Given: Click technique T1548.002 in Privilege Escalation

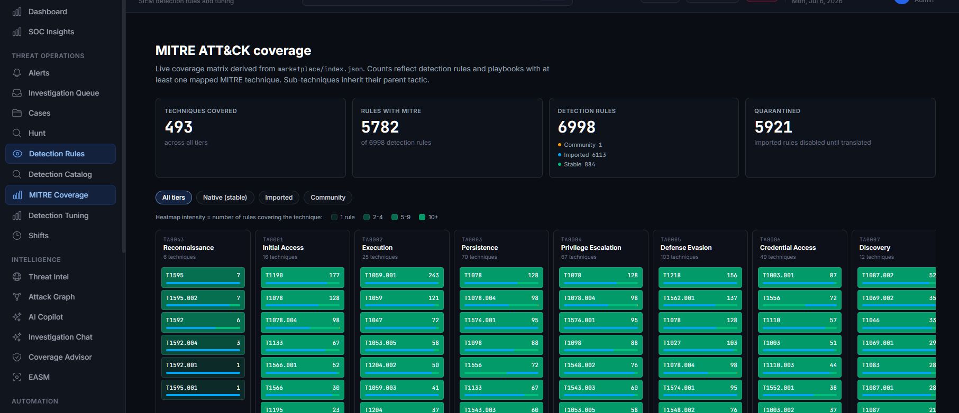Looking at the screenshot, I should [601, 367].
